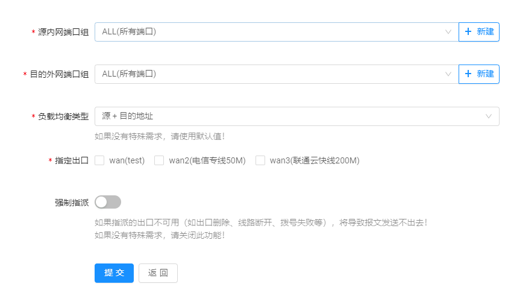
Task: Submit the form with 提交
Action: click(x=114, y=273)
